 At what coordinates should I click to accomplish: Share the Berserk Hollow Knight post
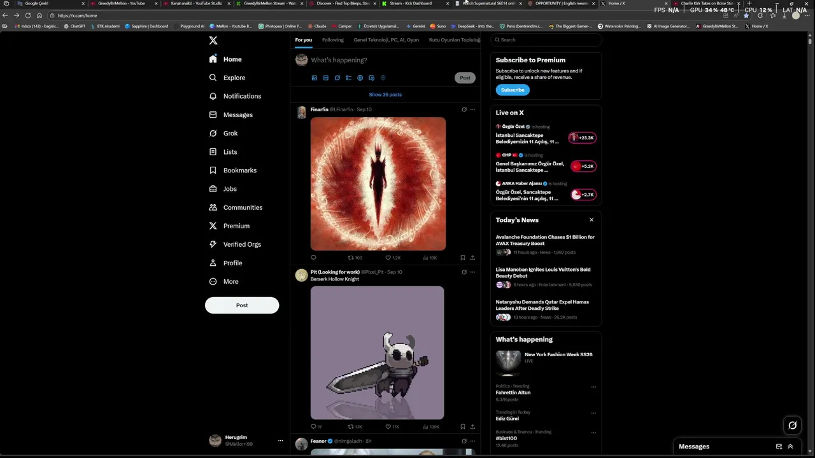(472, 426)
